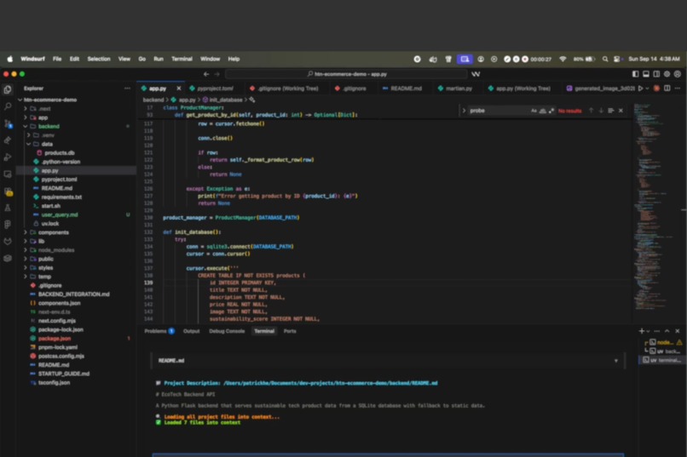Viewport: 687px width, 457px height.
Task: Open the Terminal menu in the menu bar
Action: pos(182,59)
